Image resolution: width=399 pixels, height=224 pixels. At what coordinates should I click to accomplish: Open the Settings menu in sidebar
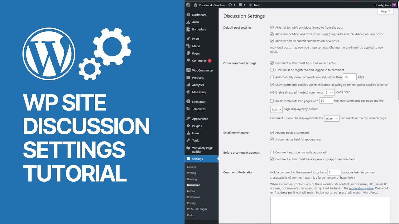click(x=201, y=159)
